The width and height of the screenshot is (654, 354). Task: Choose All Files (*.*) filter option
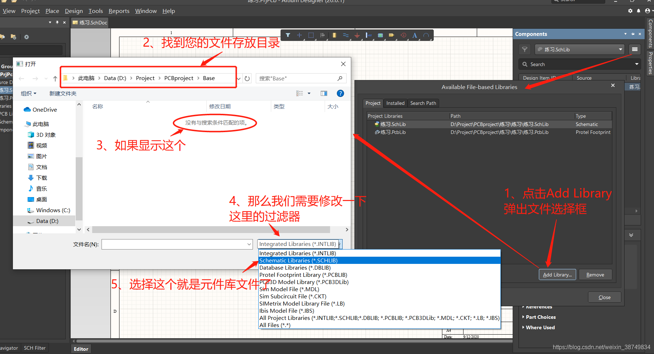coord(380,325)
